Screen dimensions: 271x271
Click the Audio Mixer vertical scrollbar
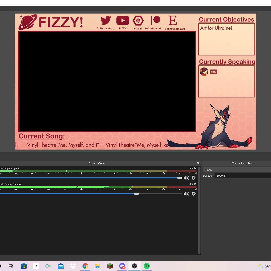coord(199,210)
